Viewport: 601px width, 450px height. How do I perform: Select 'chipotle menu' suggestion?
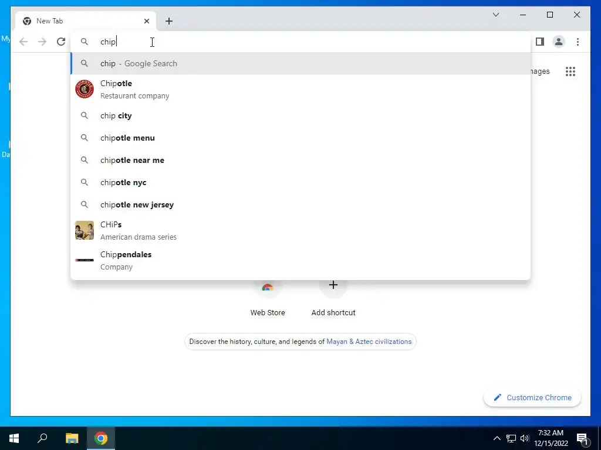(301, 138)
